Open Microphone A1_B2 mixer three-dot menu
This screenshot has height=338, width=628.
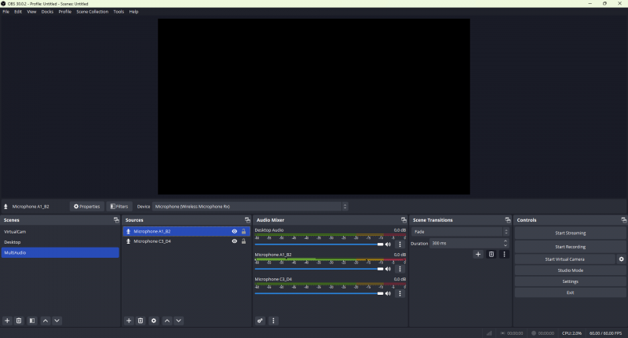pyautogui.click(x=400, y=269)
